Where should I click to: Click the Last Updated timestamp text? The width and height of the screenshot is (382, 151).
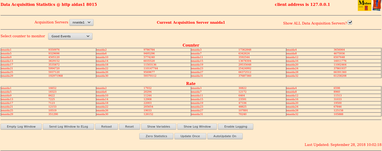pyautogui.click(x=343, y=145)
